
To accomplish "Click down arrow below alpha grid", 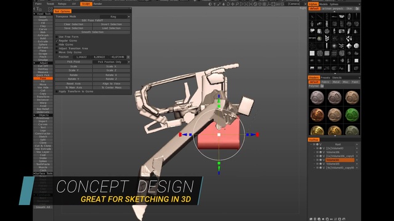I will [334, 74].
